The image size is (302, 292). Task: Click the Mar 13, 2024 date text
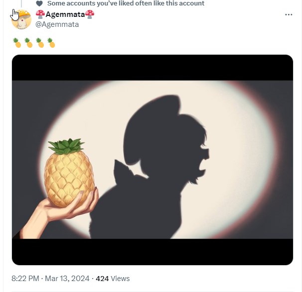67,279
